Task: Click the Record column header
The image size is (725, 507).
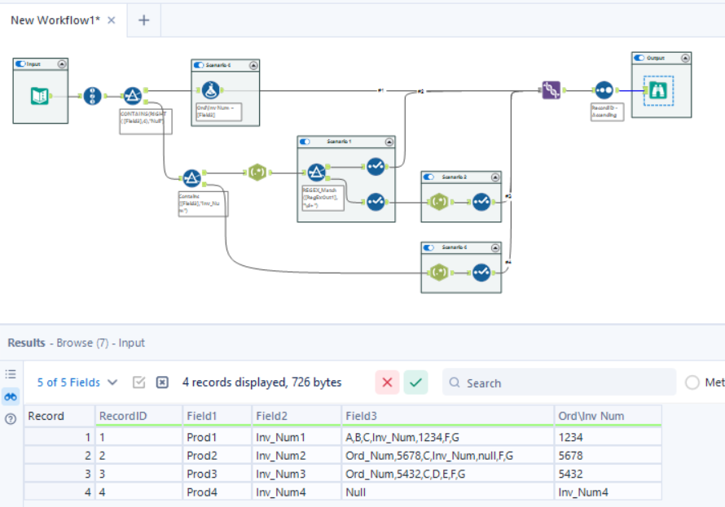Action: click(59, 416)
